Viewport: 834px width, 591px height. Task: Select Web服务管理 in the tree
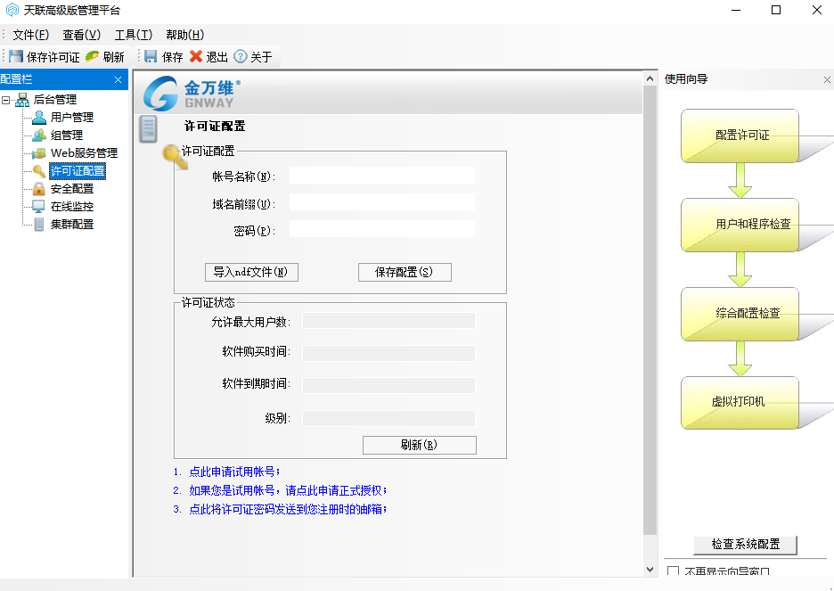tap(84, 153)
